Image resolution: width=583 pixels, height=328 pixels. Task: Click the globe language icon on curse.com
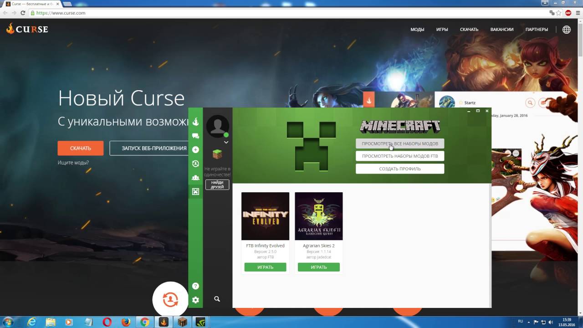567,29
